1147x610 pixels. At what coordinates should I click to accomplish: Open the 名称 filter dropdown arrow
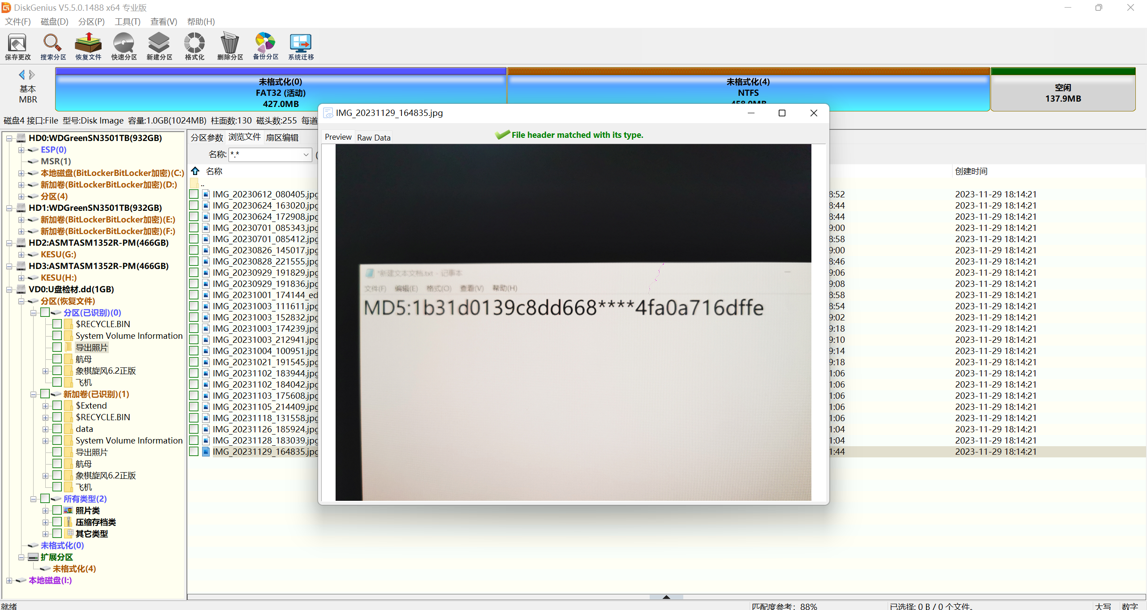306,155
